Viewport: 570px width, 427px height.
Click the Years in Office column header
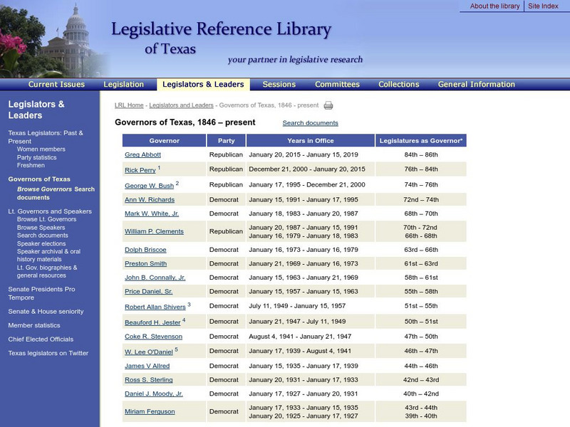[x=311, y=140]
